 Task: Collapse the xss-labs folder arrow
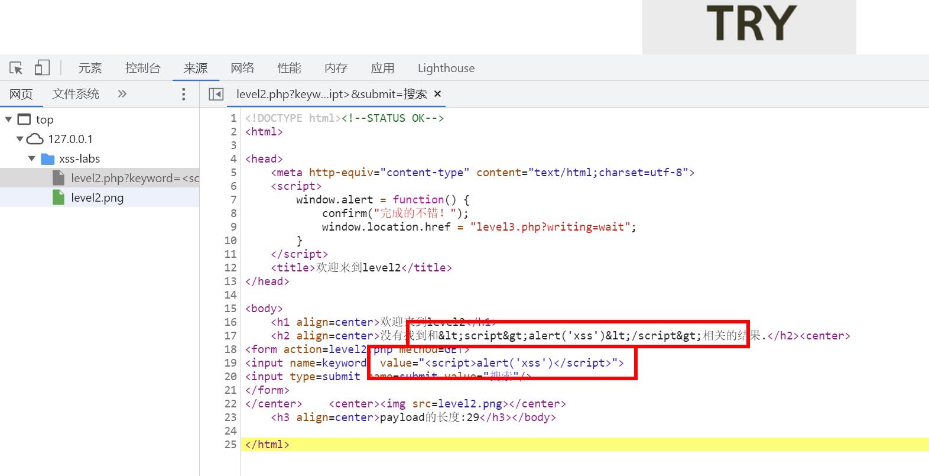pos(32,158)
